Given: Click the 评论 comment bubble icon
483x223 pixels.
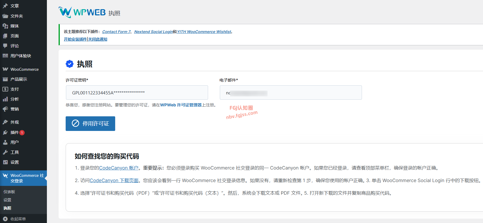Looking at the screenshot, I should (x=5, y=46).
